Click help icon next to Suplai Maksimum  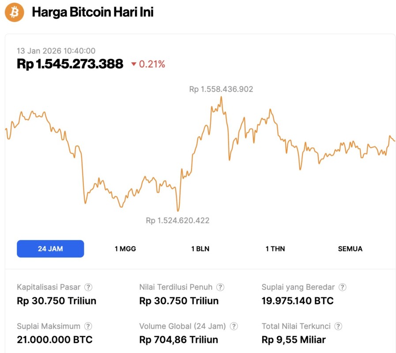[88, 327]
